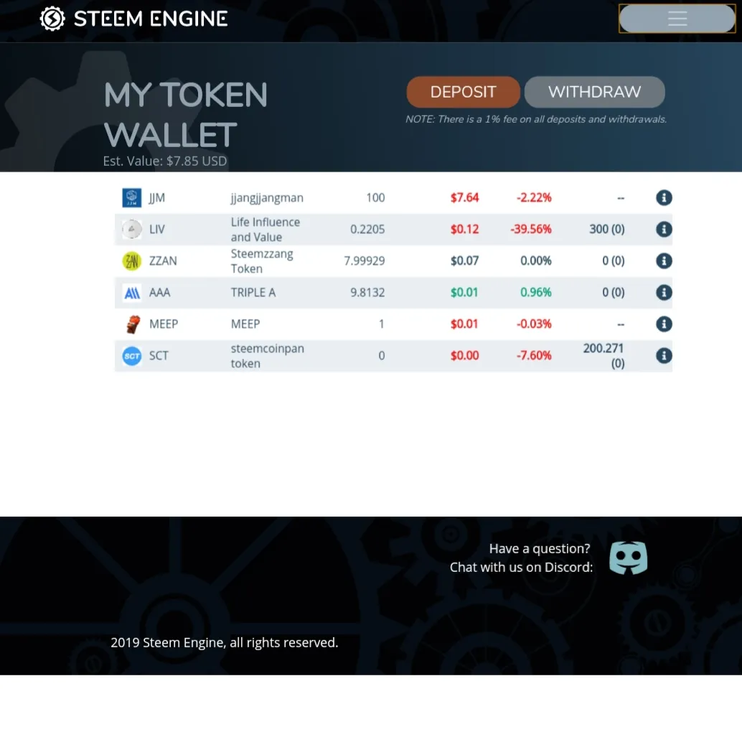Screen dimensions: 742x742
Task: Select the ZZAN symbol text
Action: coord(163,260)
